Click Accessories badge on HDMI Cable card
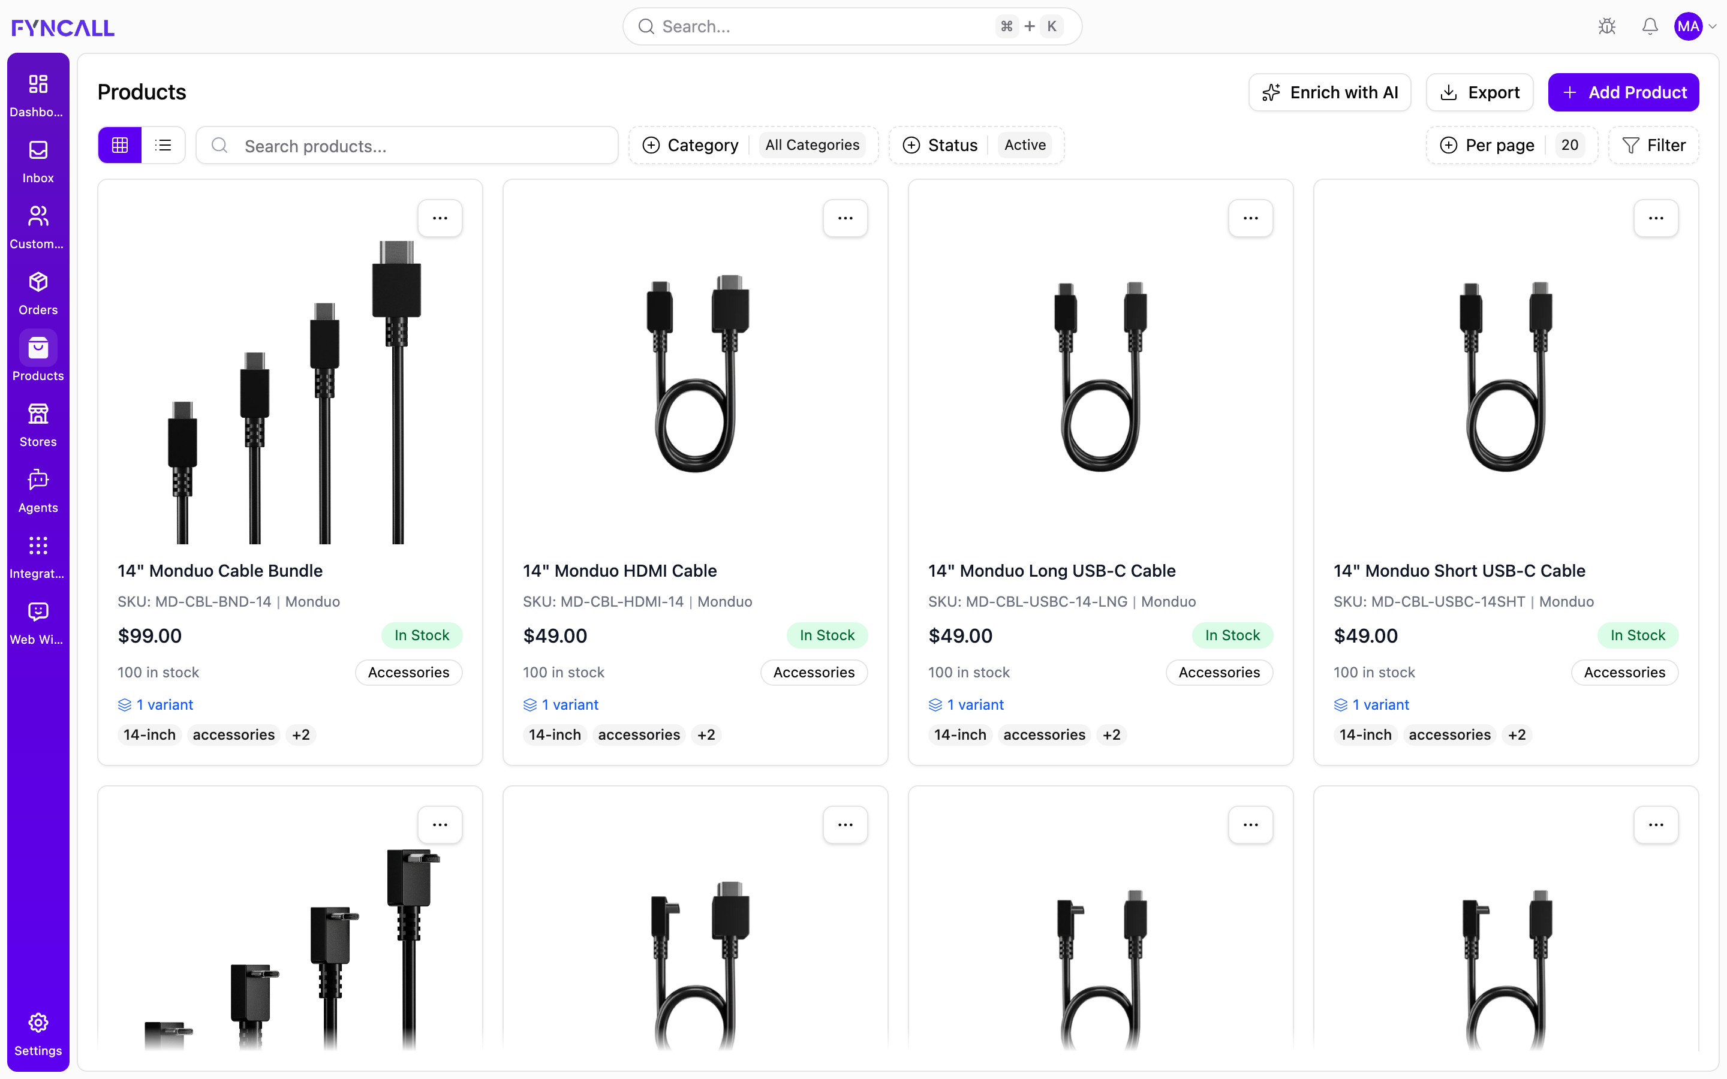Screen dimensions: 1727x1079 [814, 672]
